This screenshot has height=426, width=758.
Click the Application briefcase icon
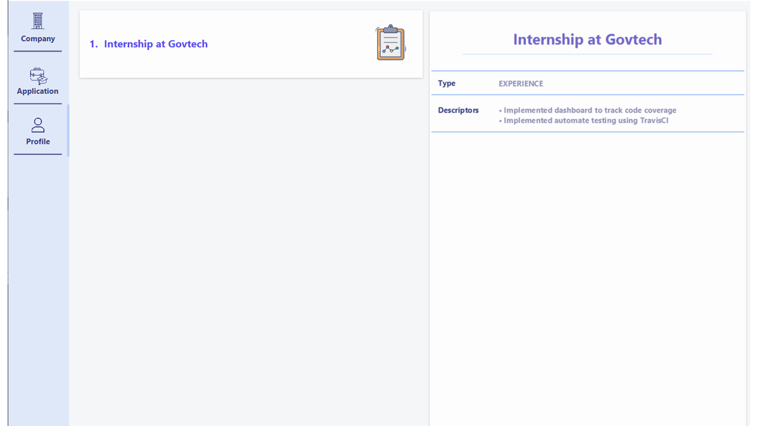click(x=38, y=76)
